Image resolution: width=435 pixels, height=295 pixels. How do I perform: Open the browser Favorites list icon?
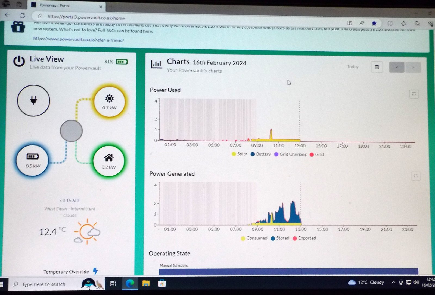404,24
